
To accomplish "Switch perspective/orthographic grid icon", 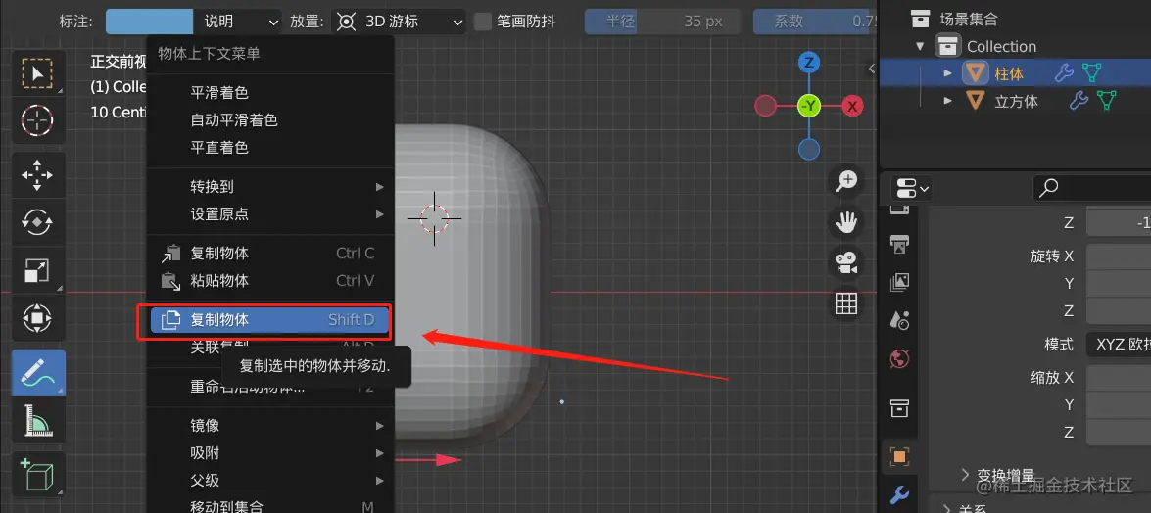I will [x=847, y=303].
